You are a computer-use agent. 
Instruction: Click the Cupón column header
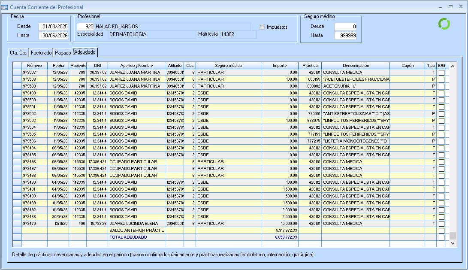(408, 65)
